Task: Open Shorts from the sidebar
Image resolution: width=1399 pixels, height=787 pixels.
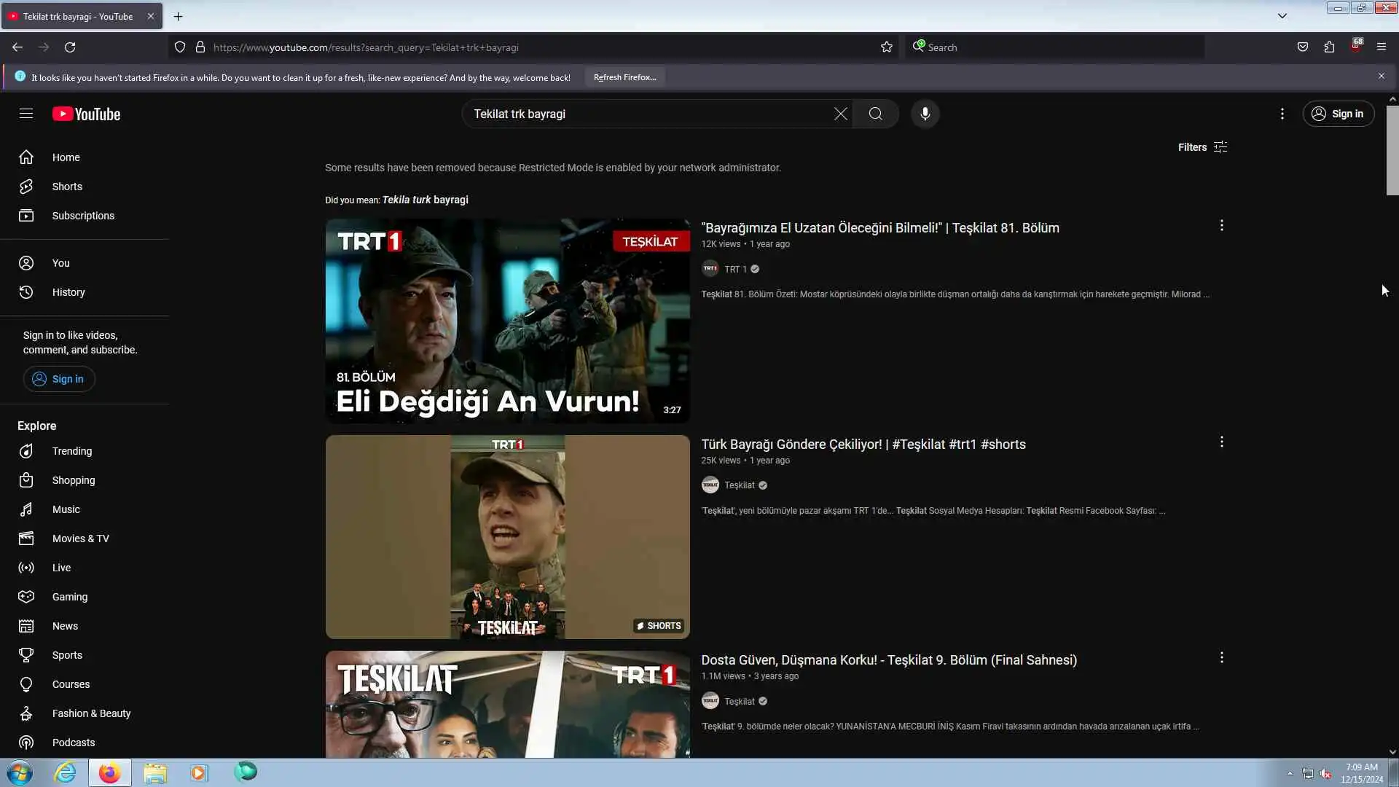Action: [67, 187]
